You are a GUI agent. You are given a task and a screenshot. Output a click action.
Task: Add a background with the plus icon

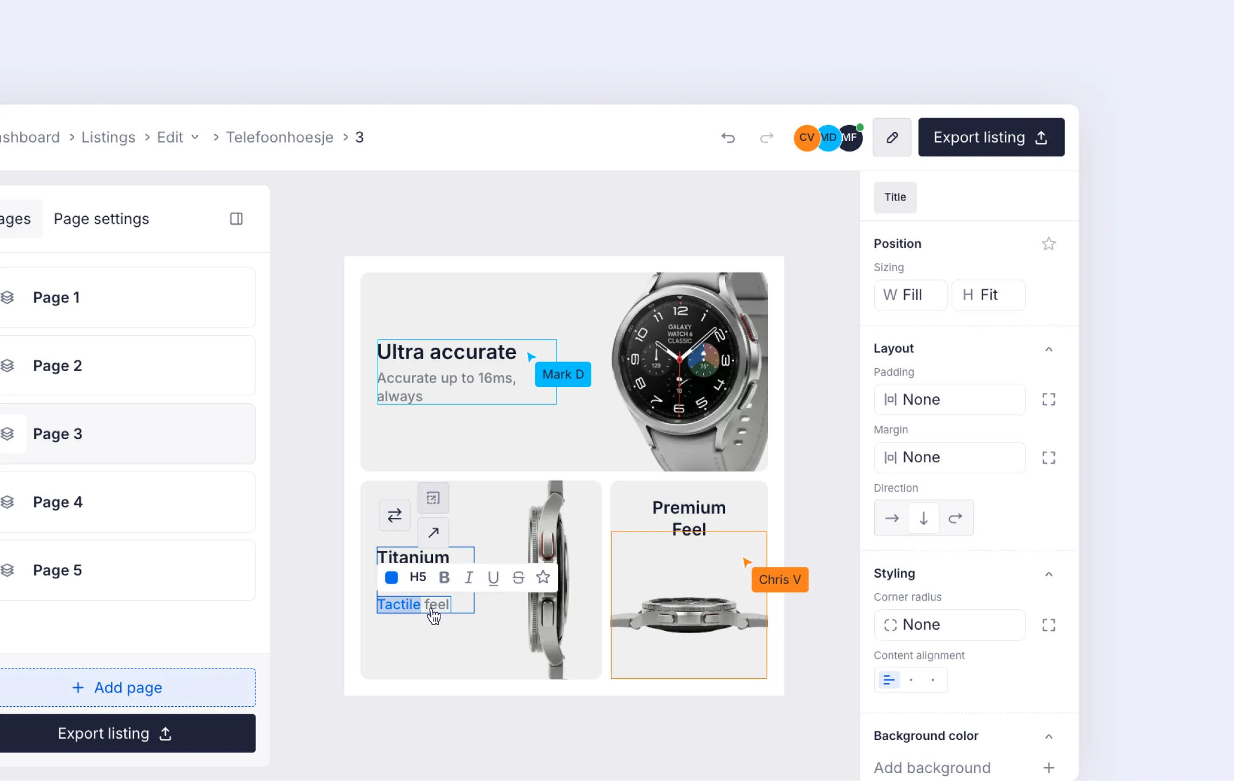coord(1049,768)
